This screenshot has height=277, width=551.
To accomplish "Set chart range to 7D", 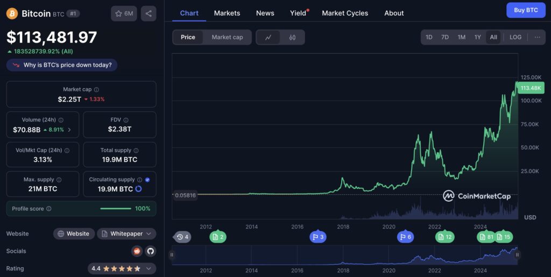I will point(445,37).
